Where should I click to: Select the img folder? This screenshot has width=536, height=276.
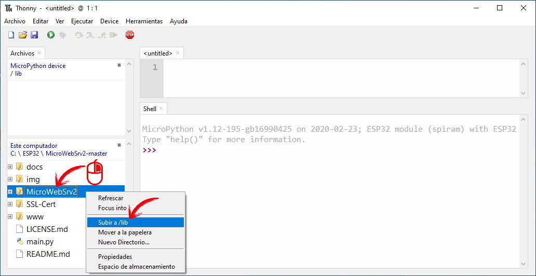pos(33,180)
